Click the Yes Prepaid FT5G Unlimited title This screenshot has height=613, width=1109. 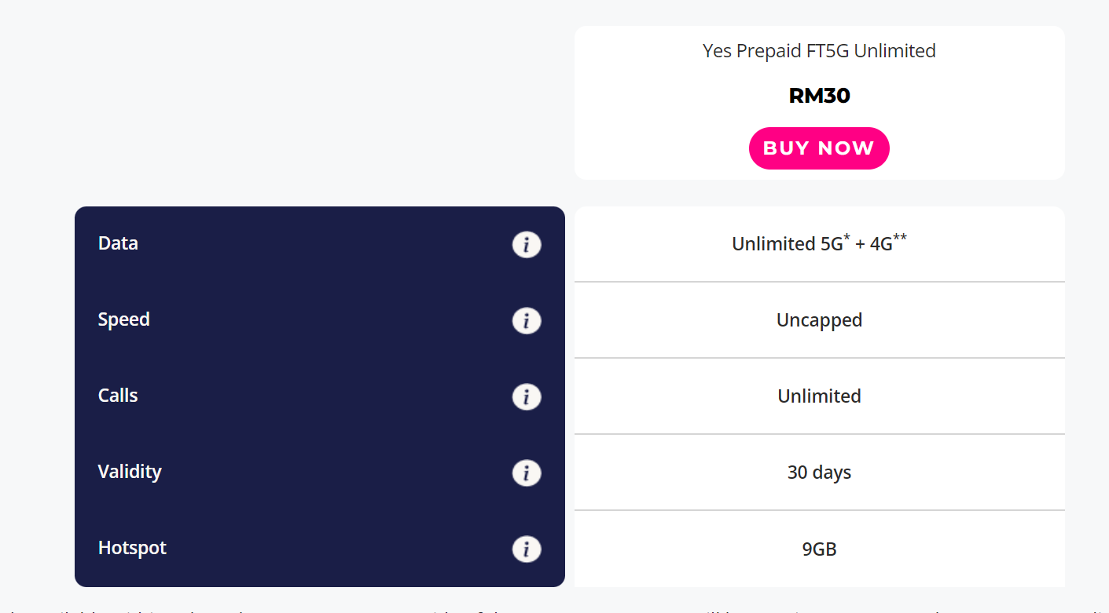click(x=819, y=51)
